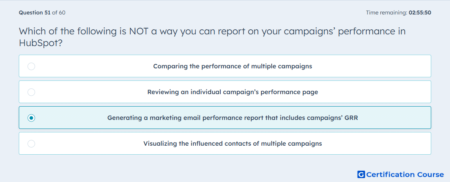Click the "of 60" question total text
This screenshot has width=450, height=182.
click(59, 12)
